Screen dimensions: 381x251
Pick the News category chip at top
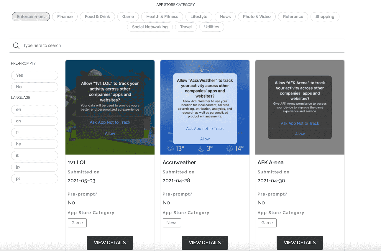225,17
